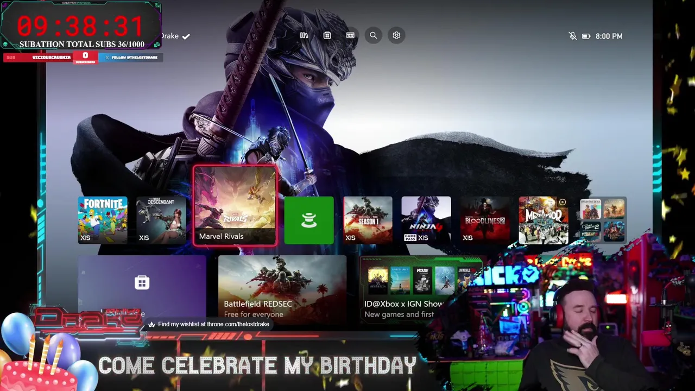Screen dimensions: 695x391
Task: Open the Microsoft Store icon in top bar
Action: (327, 35)
